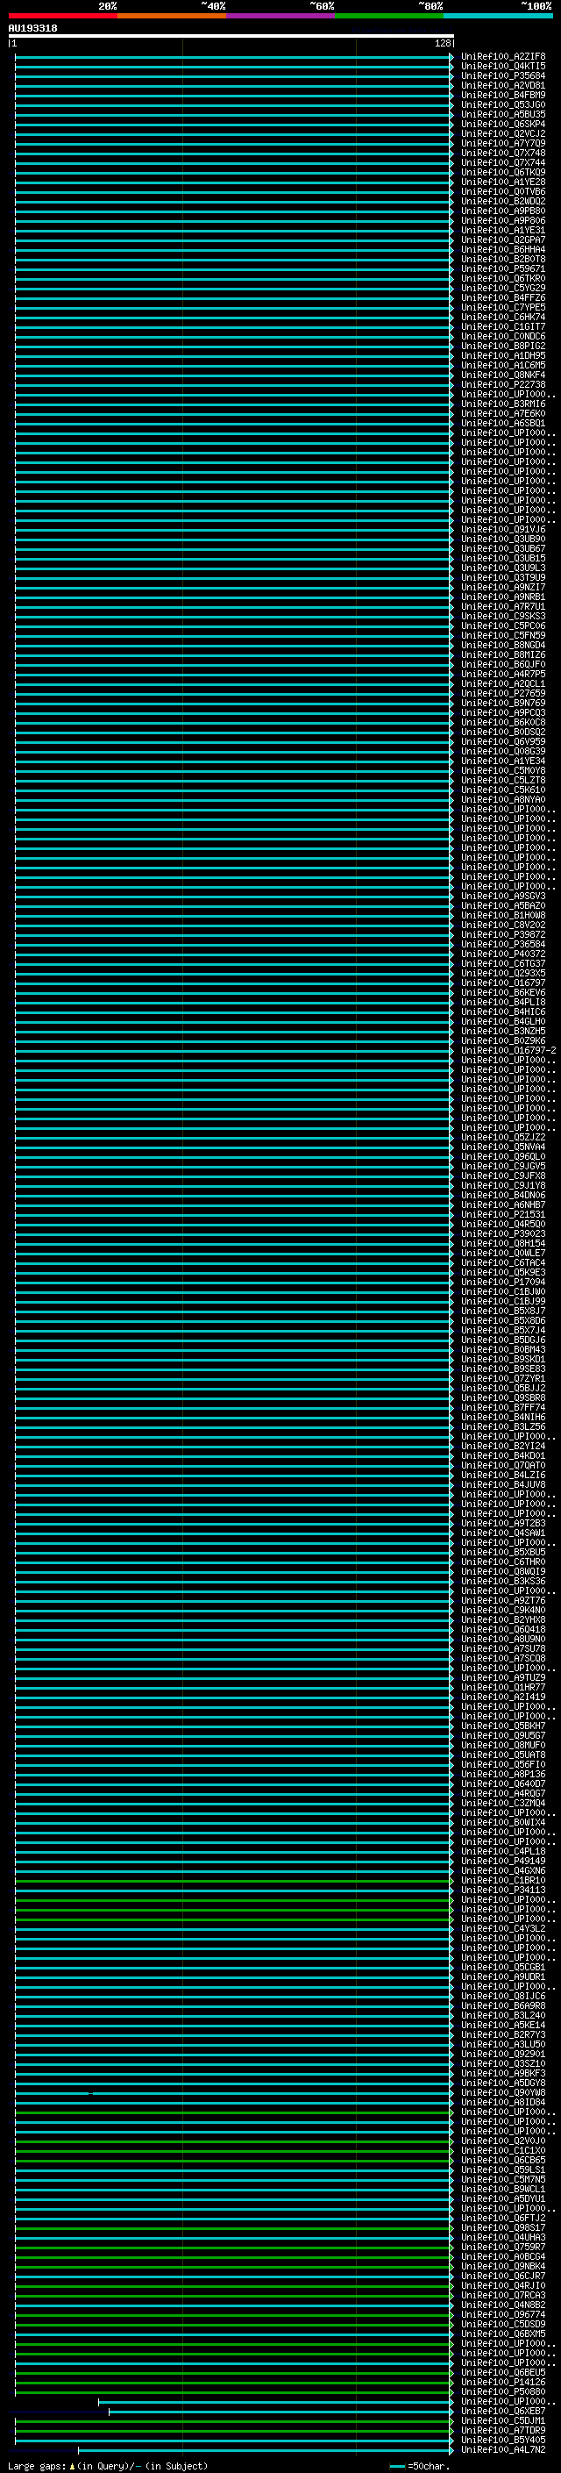The image size is (561, 2473).
Task: Click the UniRef100_Q6TKQ9 label
Action: tap(503, 173)
